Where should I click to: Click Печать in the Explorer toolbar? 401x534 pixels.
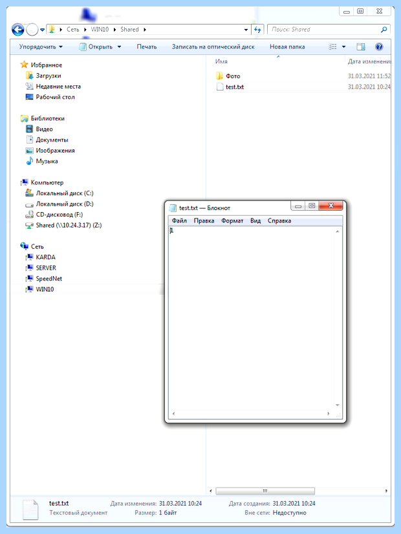tap(147, 47)
